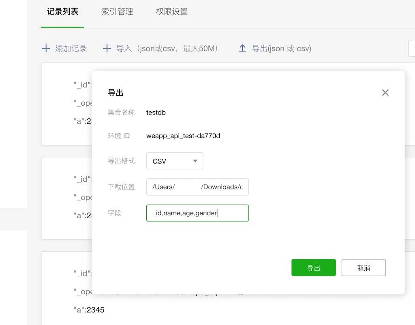Image resolution: width=415 pixels, height=325 pixels.
Task: Open the partially visible dropdown at the toolbar's right edge
Action: pos(412,49)
